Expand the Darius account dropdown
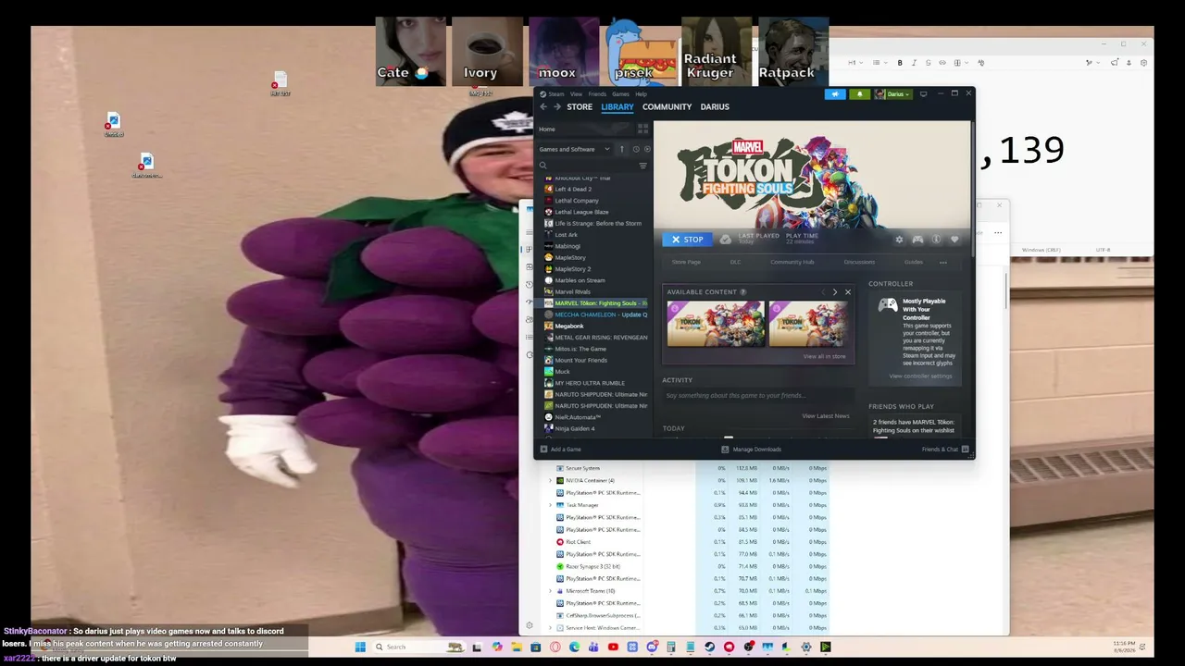The image size is (1185, 666). [893, 93]
